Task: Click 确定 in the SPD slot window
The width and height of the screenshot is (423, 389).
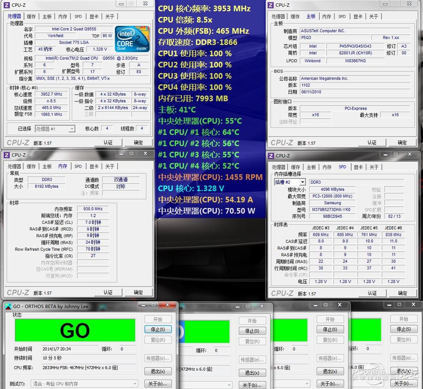Action: point(402,293)
